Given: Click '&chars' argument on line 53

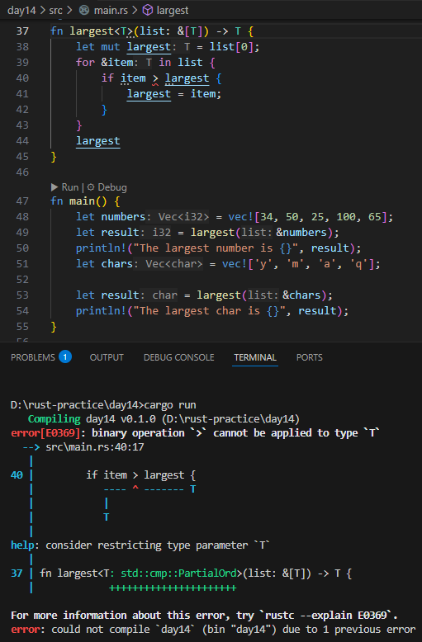Looking at the screenshot, I should [x=301, y=295].
